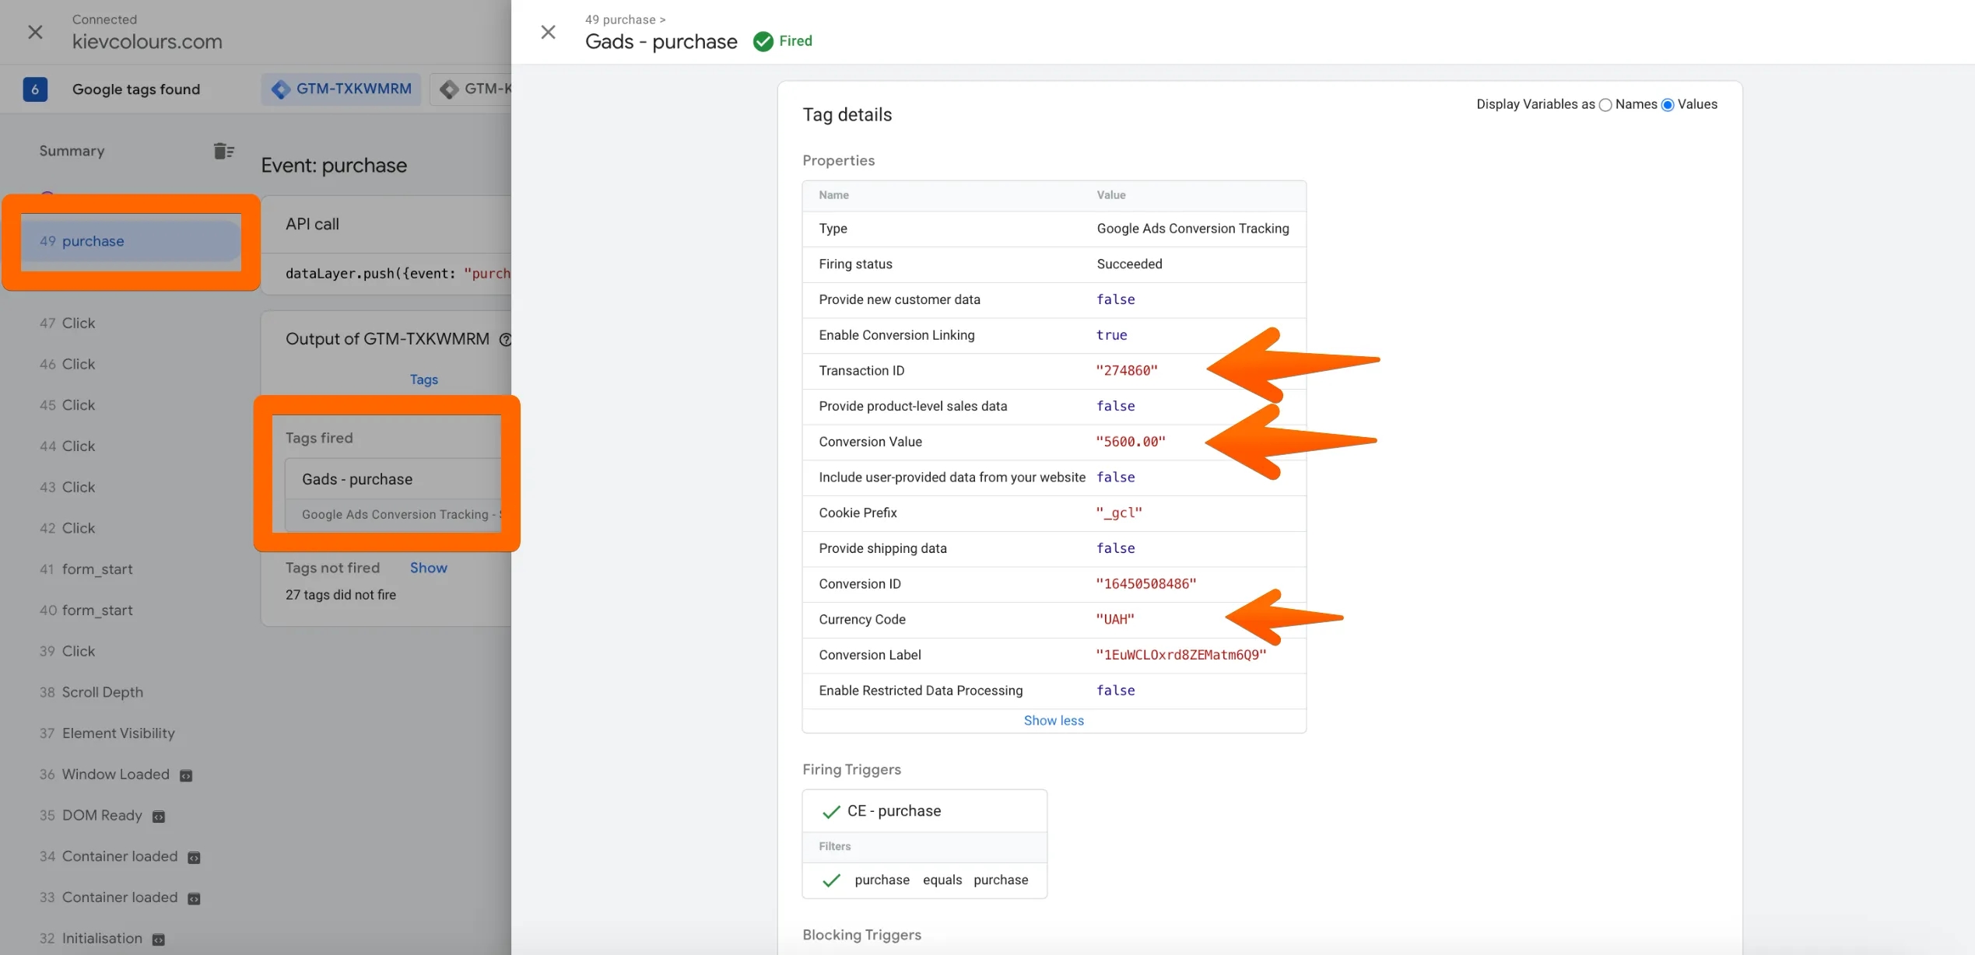This screenshot has height=955, width=1975.
Task: Select the 42 Click event
Action: (68, 528)
